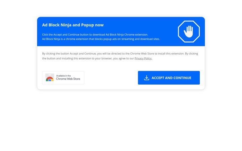Click the sentence "Ad Block Ninja is a chrome extension"
Image resolution: width=242 pixels, height=151 pixels.
[x=101, y=39]
